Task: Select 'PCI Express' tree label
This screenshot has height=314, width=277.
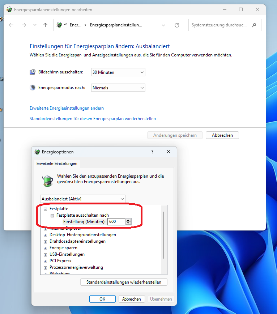Action: 60,261
